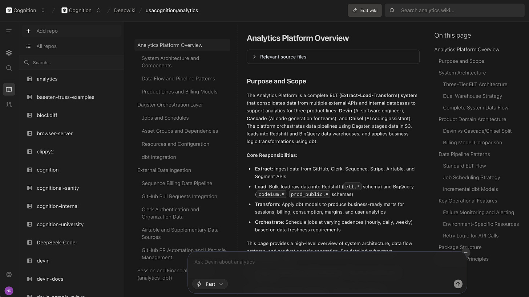
Task: Jump to Purpose and Scope section
Action: (x=461, y=61)
